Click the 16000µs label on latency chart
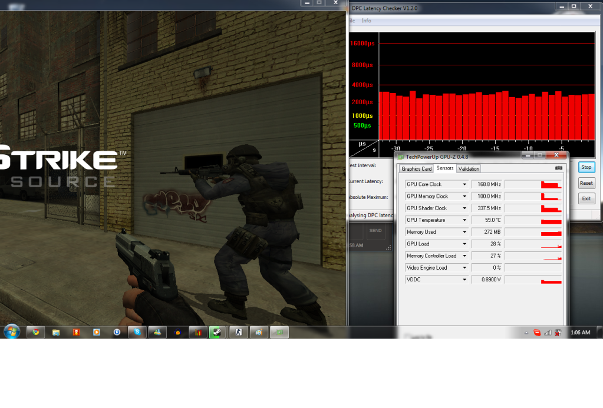Screen dimensions: 603x408 click(363, 44)
